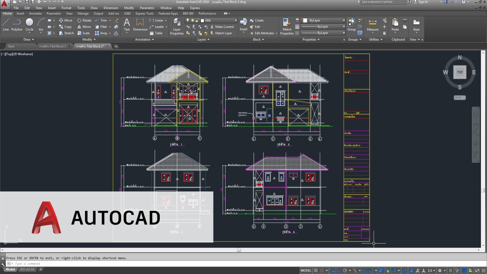Select the Arc drawing tool

point(41,25)
